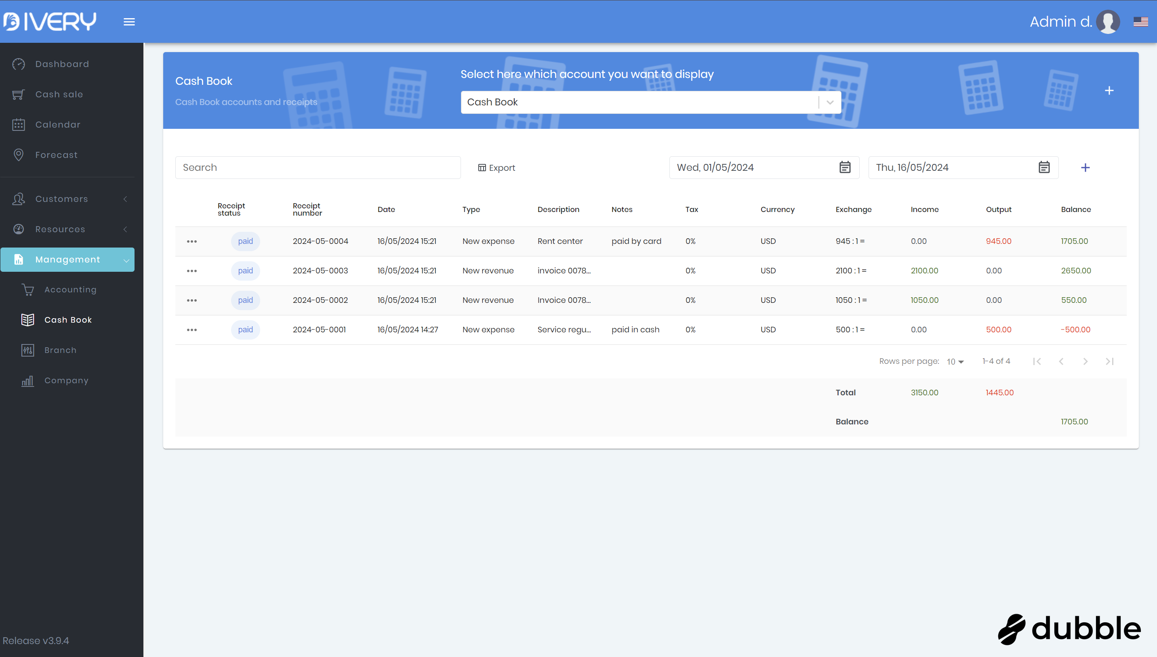The image size is (1157, 657).
Task: Click the Export button
Action: point(496,168)
